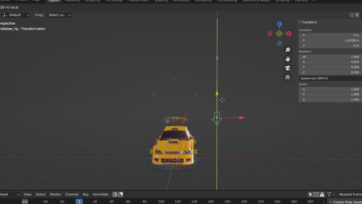Click the current frame 1 playhead marker
Screen dimensions: 362x204
click(79, 201)
